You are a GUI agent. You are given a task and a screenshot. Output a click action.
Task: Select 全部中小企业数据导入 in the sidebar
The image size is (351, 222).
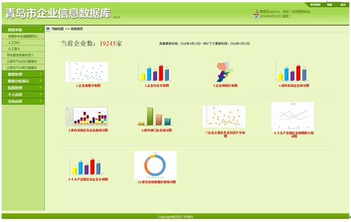point(23,36)
